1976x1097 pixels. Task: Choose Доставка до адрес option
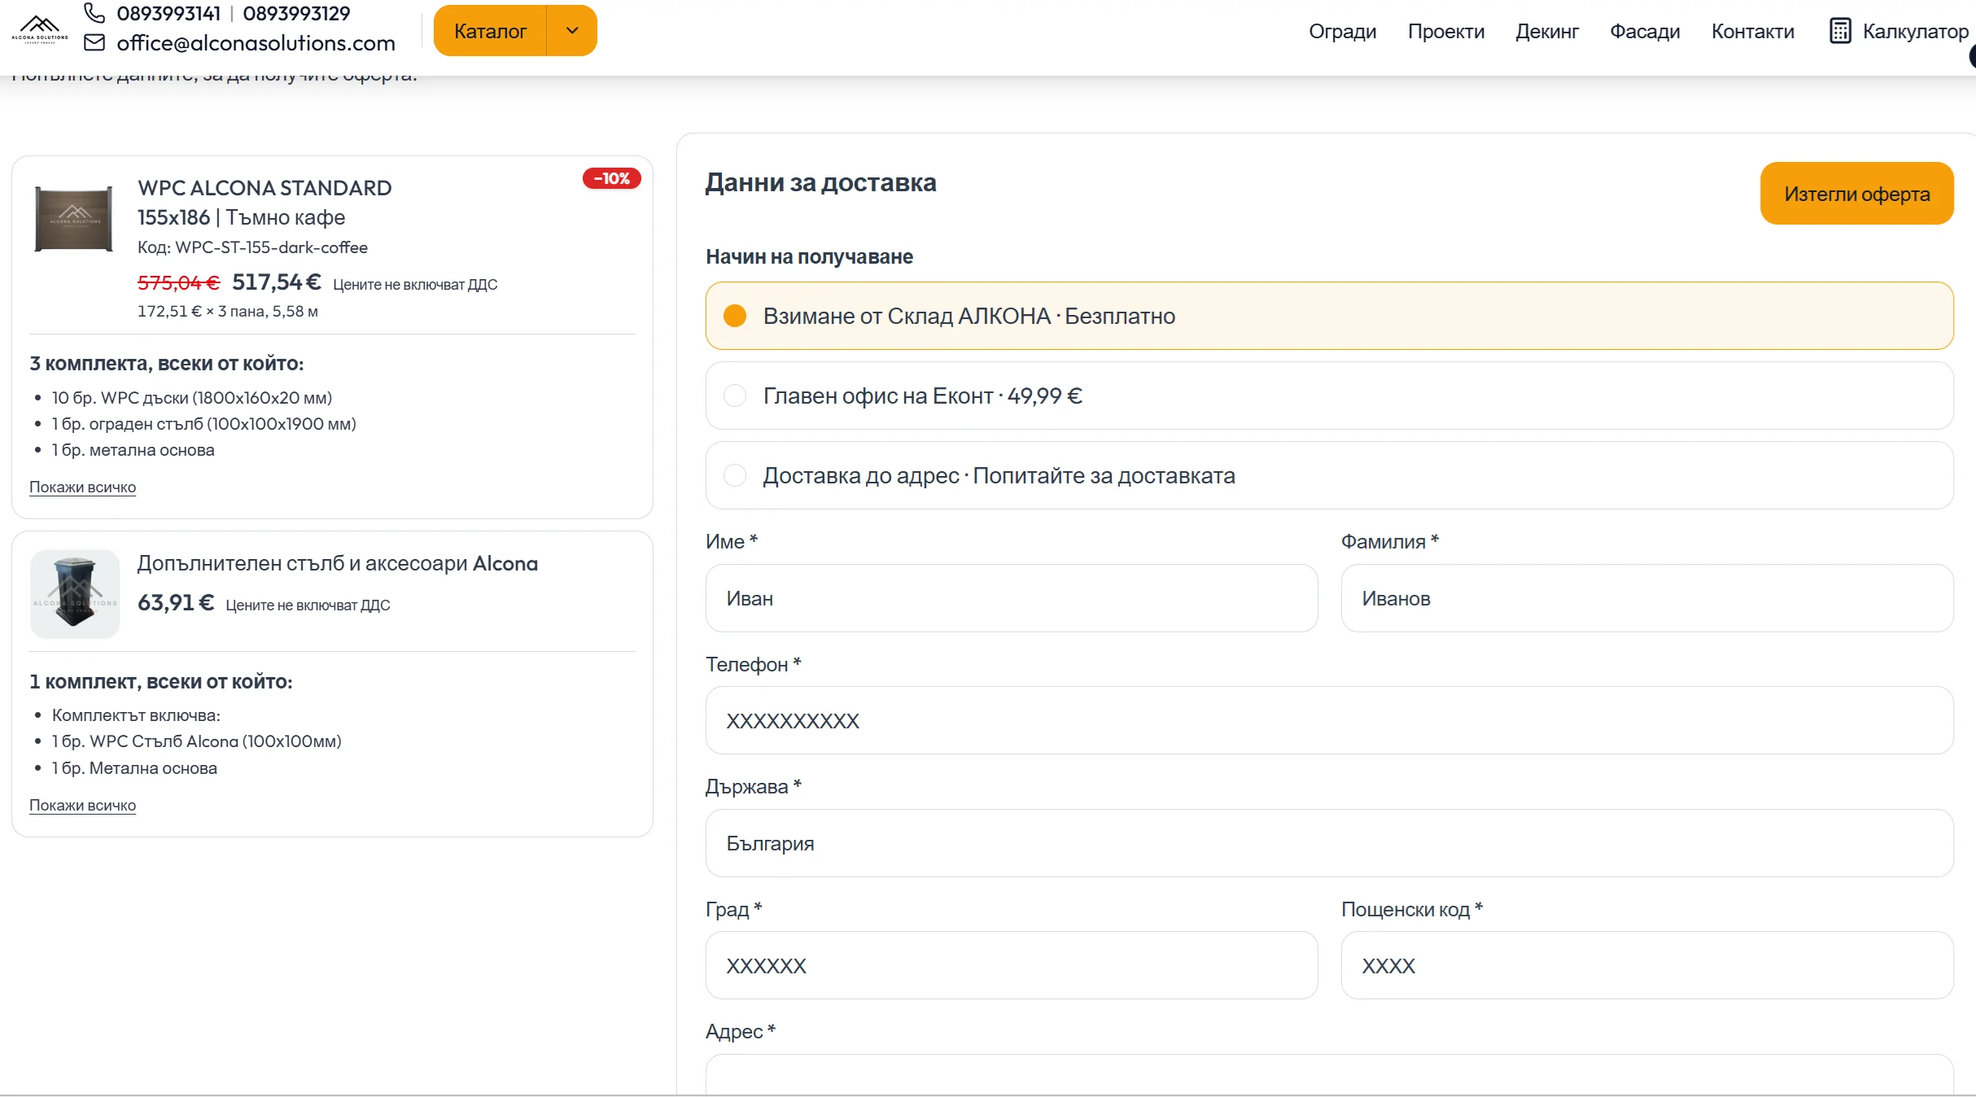pos(1329,475)
